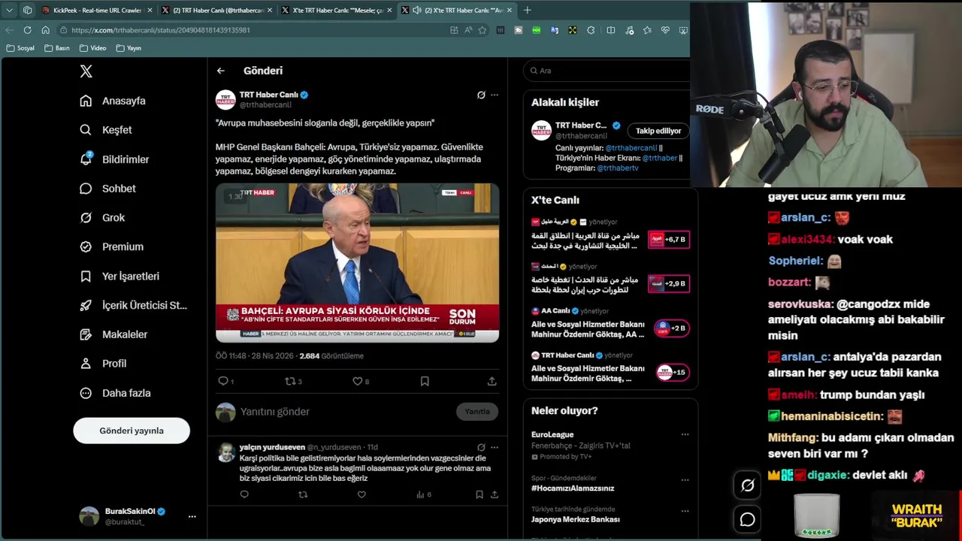Open Yer İşaretleri bookmarks
The width and height of the screenshot is (962, 541).
coord(120,276)
